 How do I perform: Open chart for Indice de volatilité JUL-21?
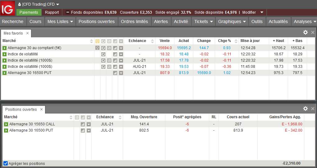(115, 60)
